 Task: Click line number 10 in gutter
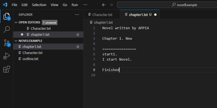pyautogui.click(x=93, y=75)
